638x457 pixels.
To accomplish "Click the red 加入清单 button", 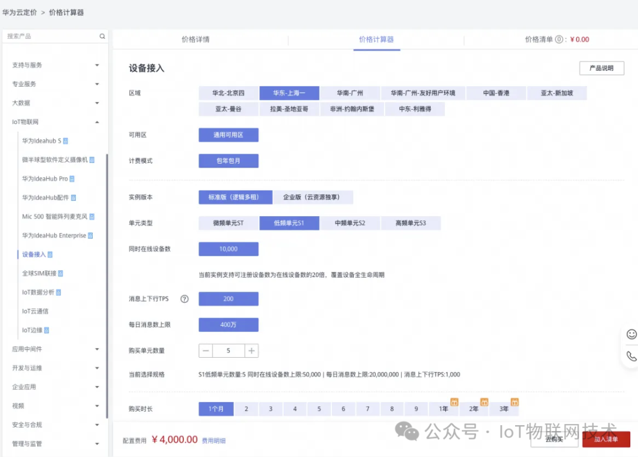I will [606, 439].
